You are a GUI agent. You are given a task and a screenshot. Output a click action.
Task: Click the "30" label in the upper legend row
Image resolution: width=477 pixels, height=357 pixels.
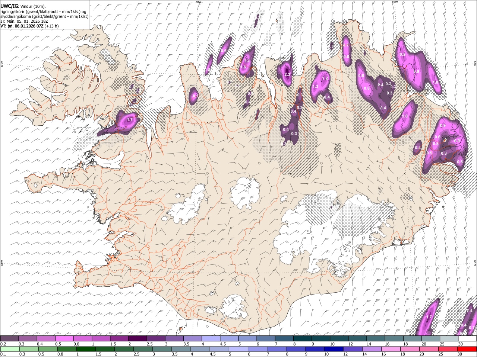click(x=461, y=344)
